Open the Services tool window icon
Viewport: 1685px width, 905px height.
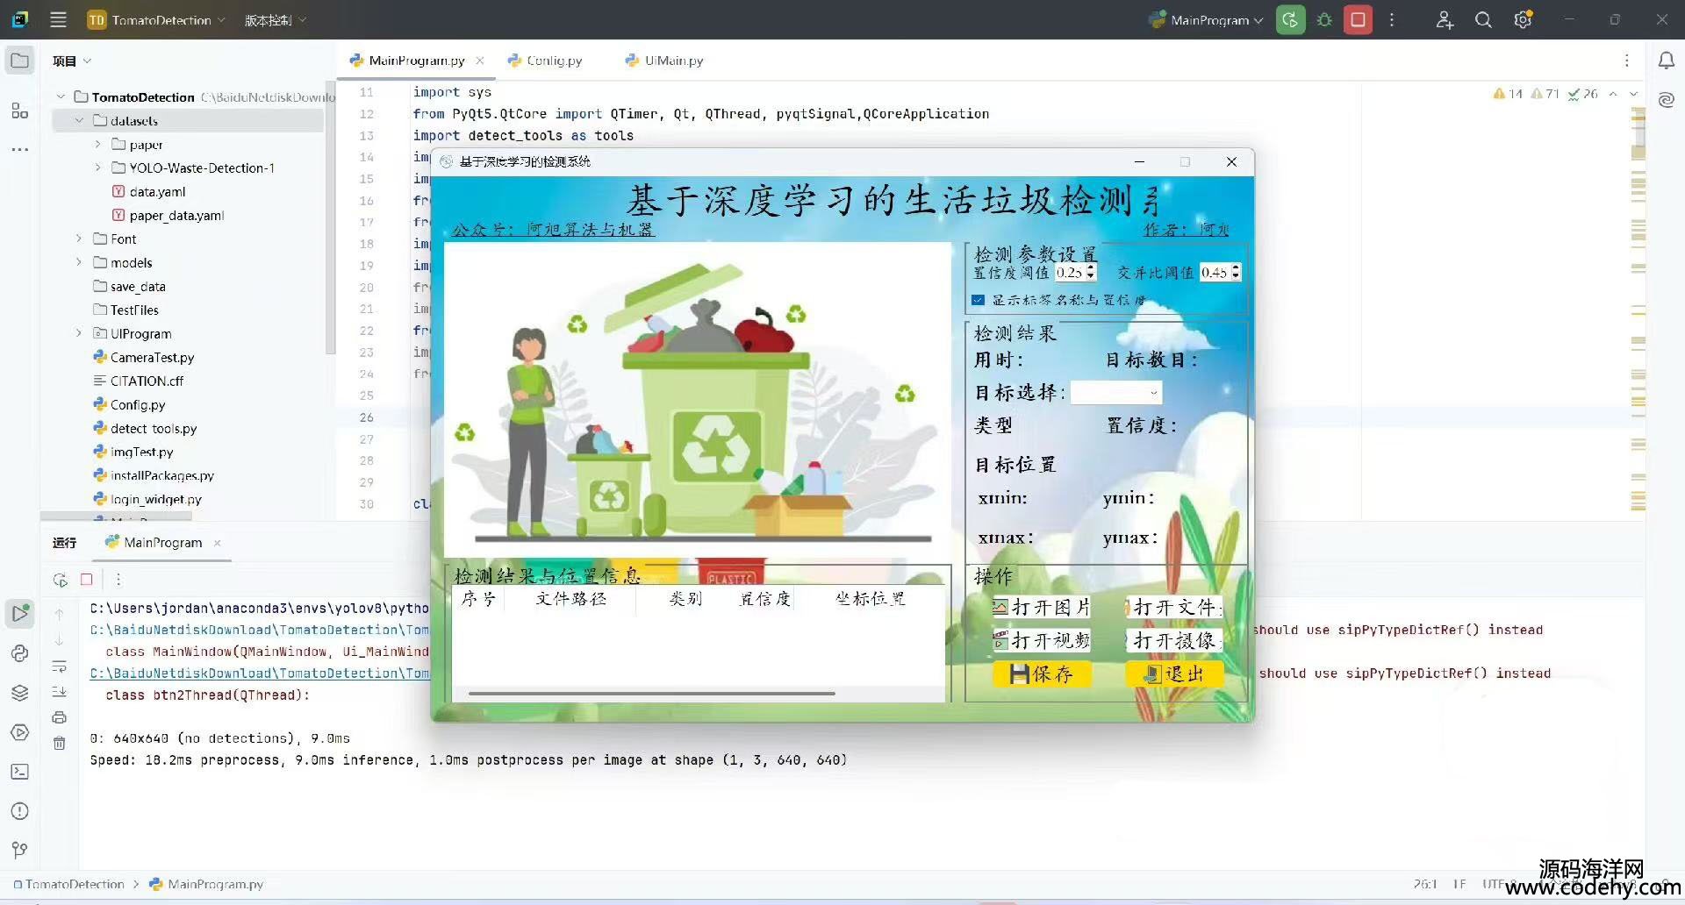click(x=19, y=732)
